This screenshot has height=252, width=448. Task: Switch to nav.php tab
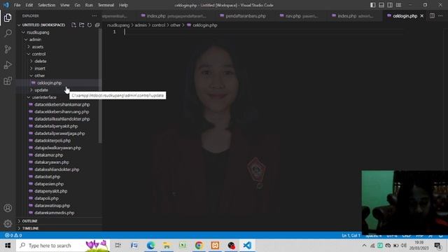(300, 16)
